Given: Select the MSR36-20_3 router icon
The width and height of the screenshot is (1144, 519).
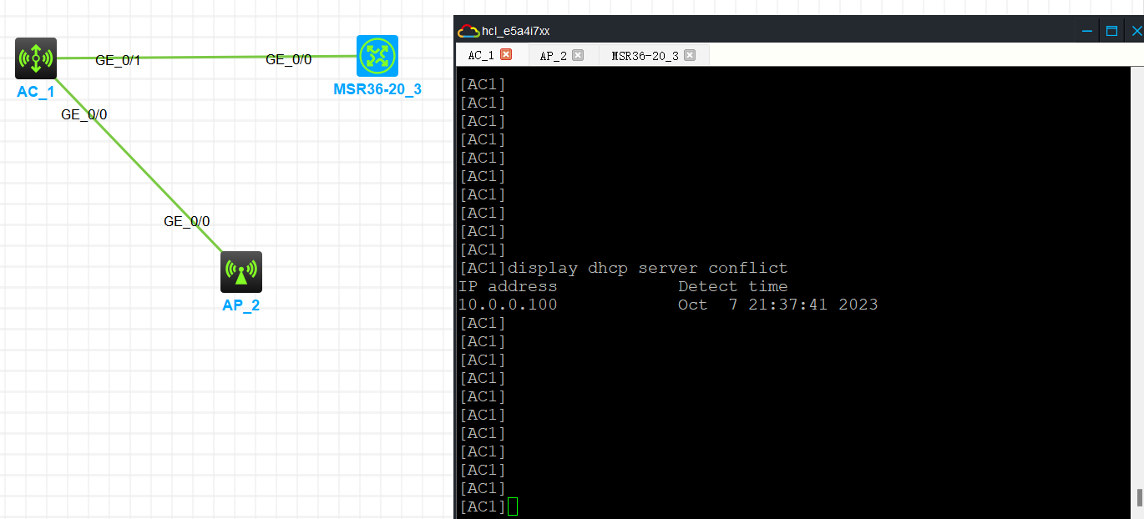Looking at the screenshot, I should click(x=377, y=56).
